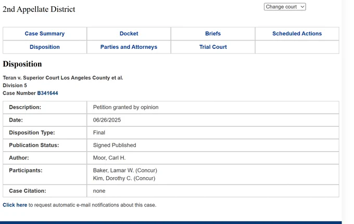This screenshot has height=224, width=354.
Task: Select author name 'Moor, Carl H.'
Action: tap(109, 158)
